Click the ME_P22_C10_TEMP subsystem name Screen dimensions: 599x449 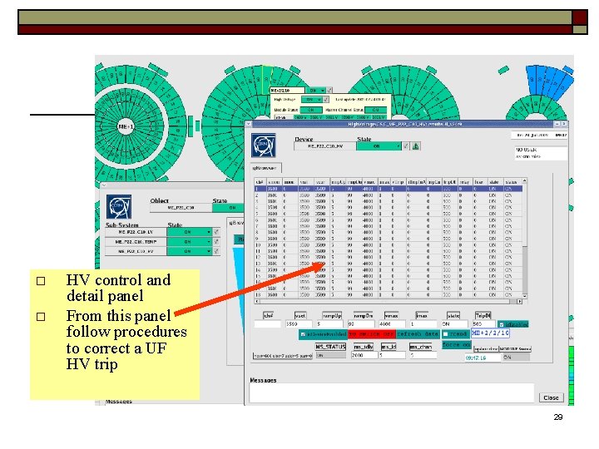click(x=136, y=242)
